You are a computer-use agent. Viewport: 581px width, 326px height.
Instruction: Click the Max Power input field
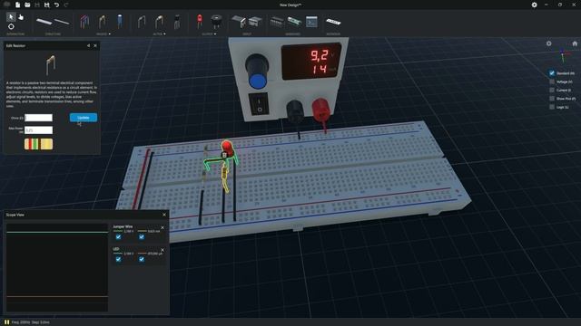pyautogui.click(x=38, y=130)
